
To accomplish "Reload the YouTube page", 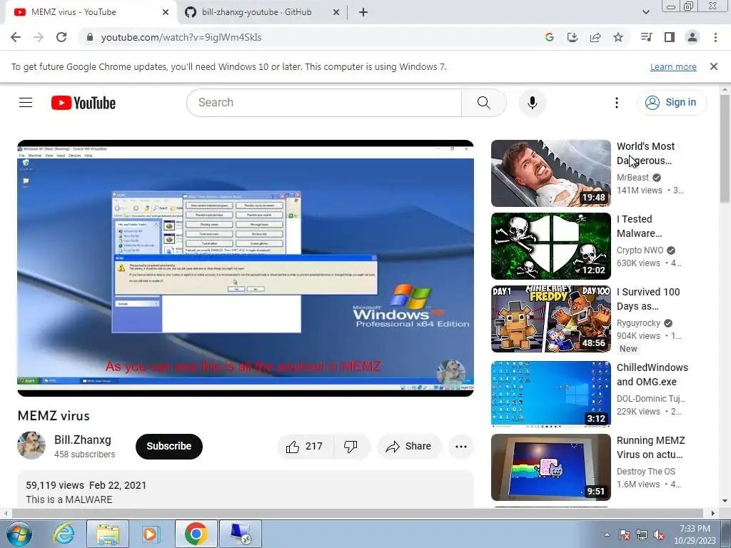I will [61, 37].
